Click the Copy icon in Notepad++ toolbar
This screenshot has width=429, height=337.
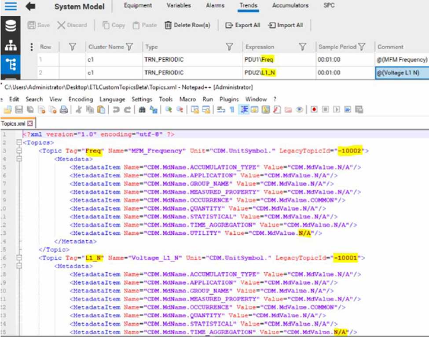90,110
